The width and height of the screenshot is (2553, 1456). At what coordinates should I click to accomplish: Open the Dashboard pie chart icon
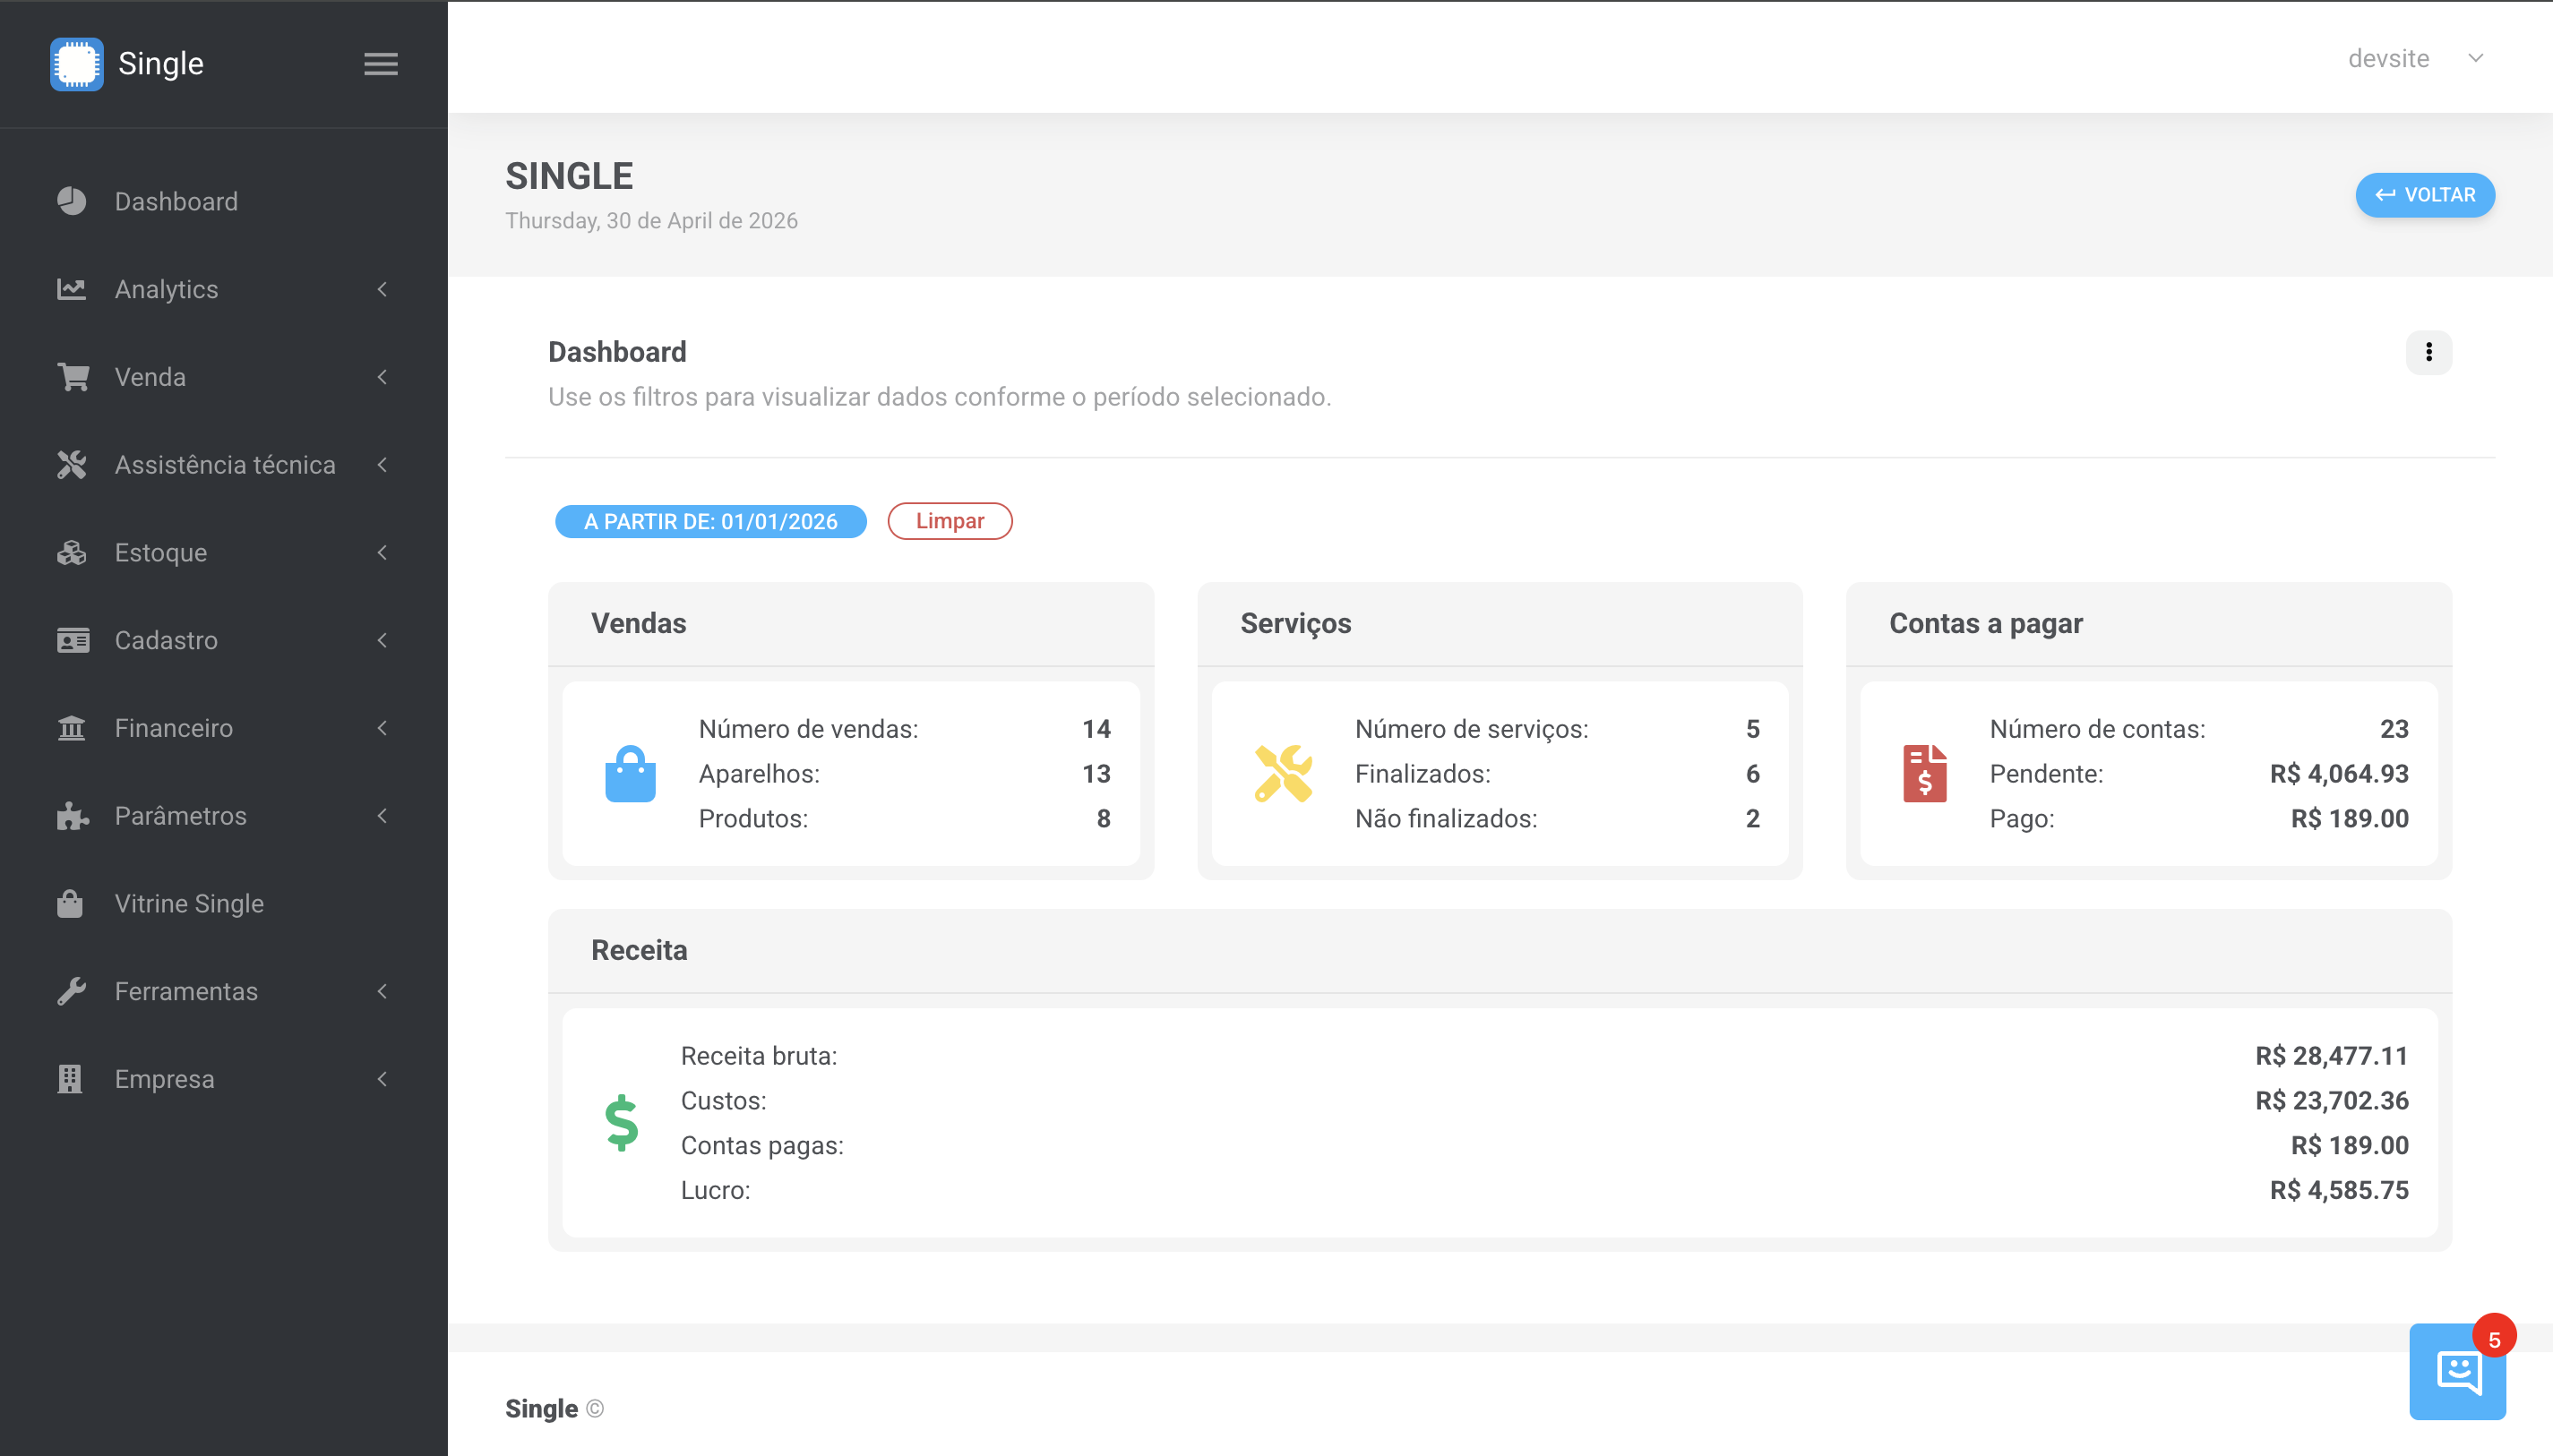71,201
